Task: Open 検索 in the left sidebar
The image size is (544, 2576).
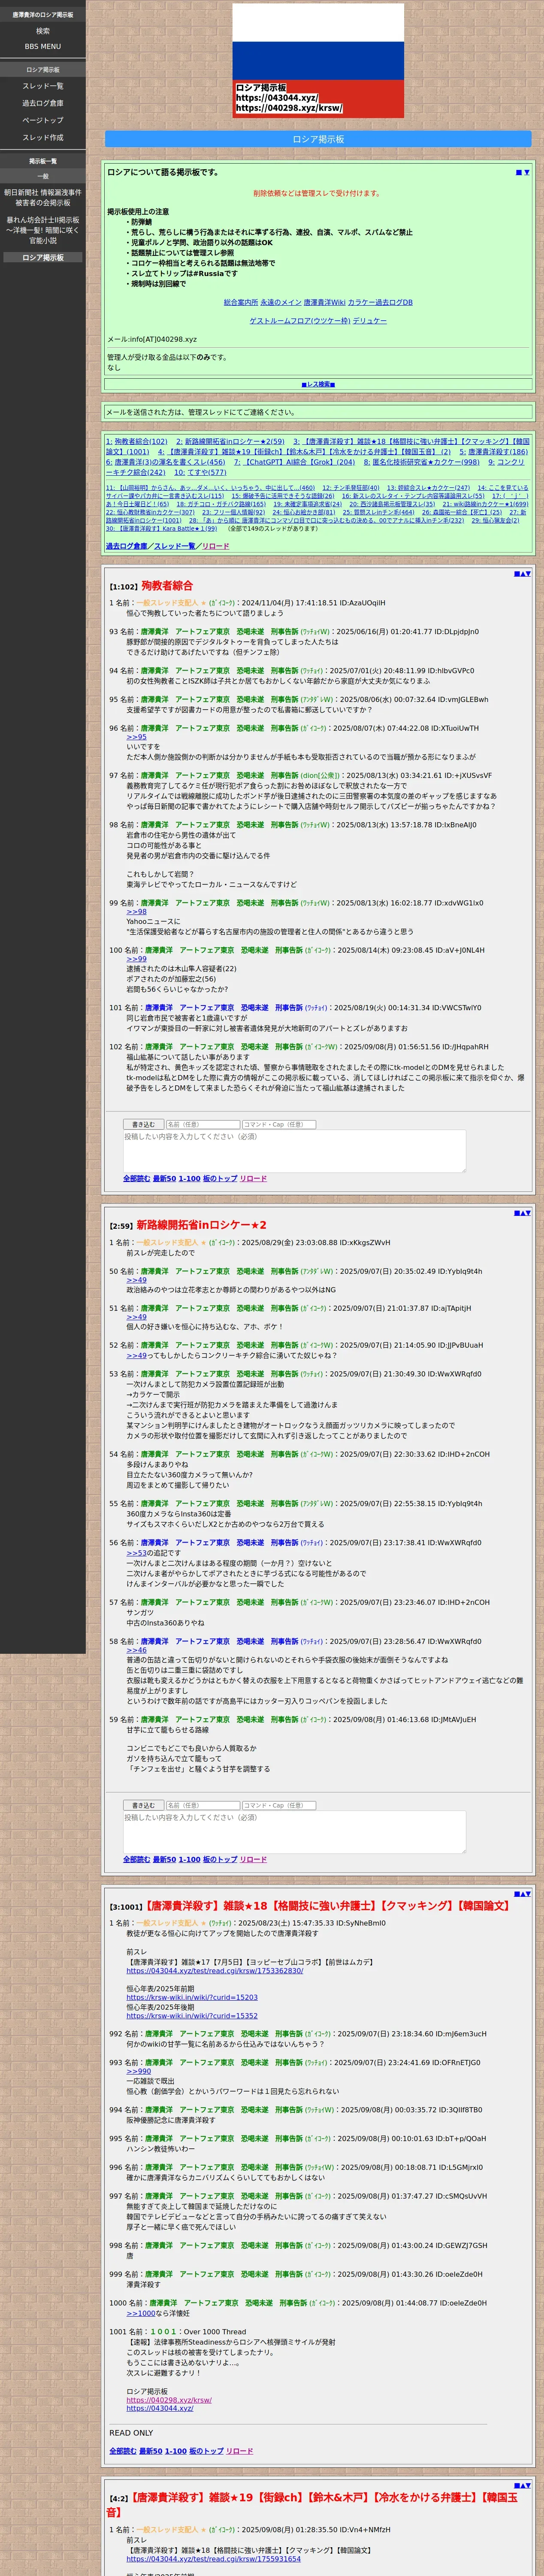Action: click(x=43, y=31)
